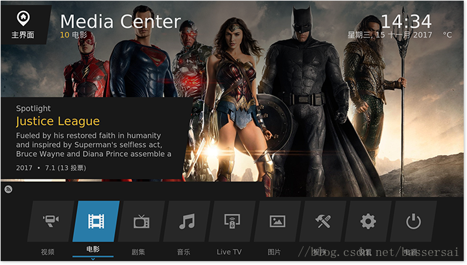This screenshot has width=467, height=265.
Task: Open the Justice League spotlight title
Action: pos(58,121)
